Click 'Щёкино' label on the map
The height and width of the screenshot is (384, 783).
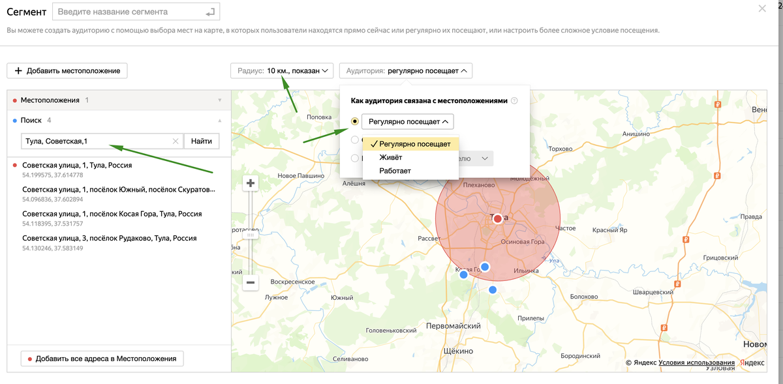tap(457, 351)
